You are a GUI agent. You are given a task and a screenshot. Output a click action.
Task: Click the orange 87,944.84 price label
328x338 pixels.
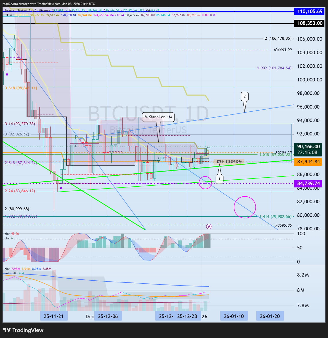pyautogui.click(x=308, y=162)
